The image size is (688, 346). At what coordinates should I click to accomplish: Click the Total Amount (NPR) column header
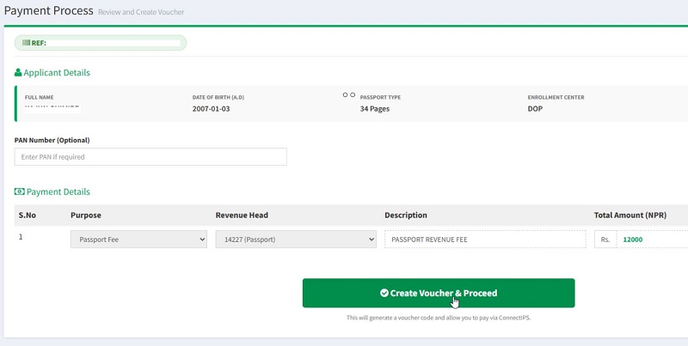pos(630,215)
